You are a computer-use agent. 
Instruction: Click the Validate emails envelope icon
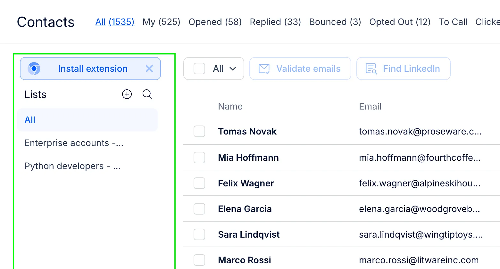tap(264, 69)
